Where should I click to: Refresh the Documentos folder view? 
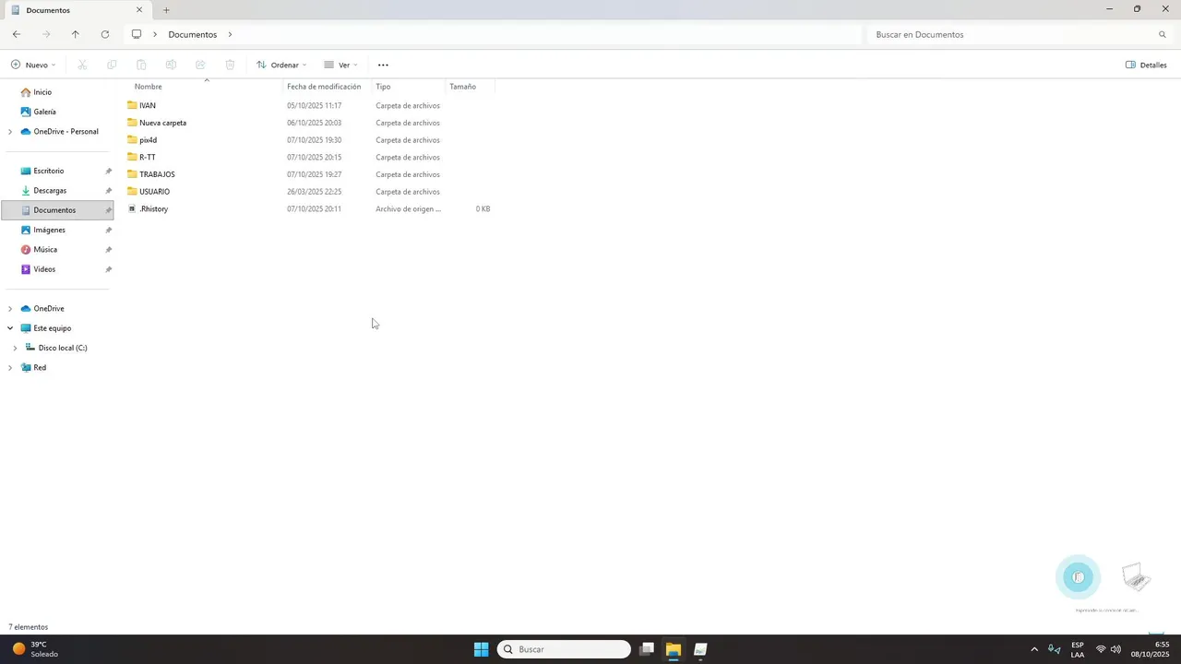(105, 34)
